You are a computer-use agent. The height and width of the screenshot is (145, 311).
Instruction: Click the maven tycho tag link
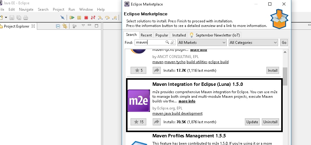click(x=175, y=62)
